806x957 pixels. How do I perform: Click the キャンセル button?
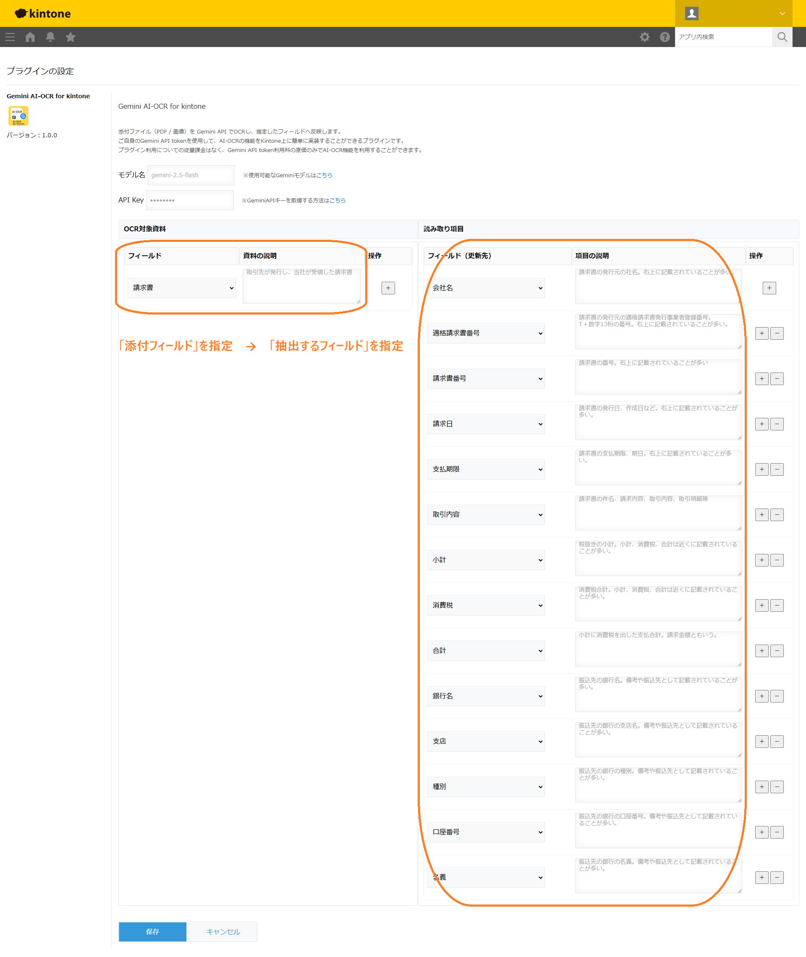click(x=223, y=931)
